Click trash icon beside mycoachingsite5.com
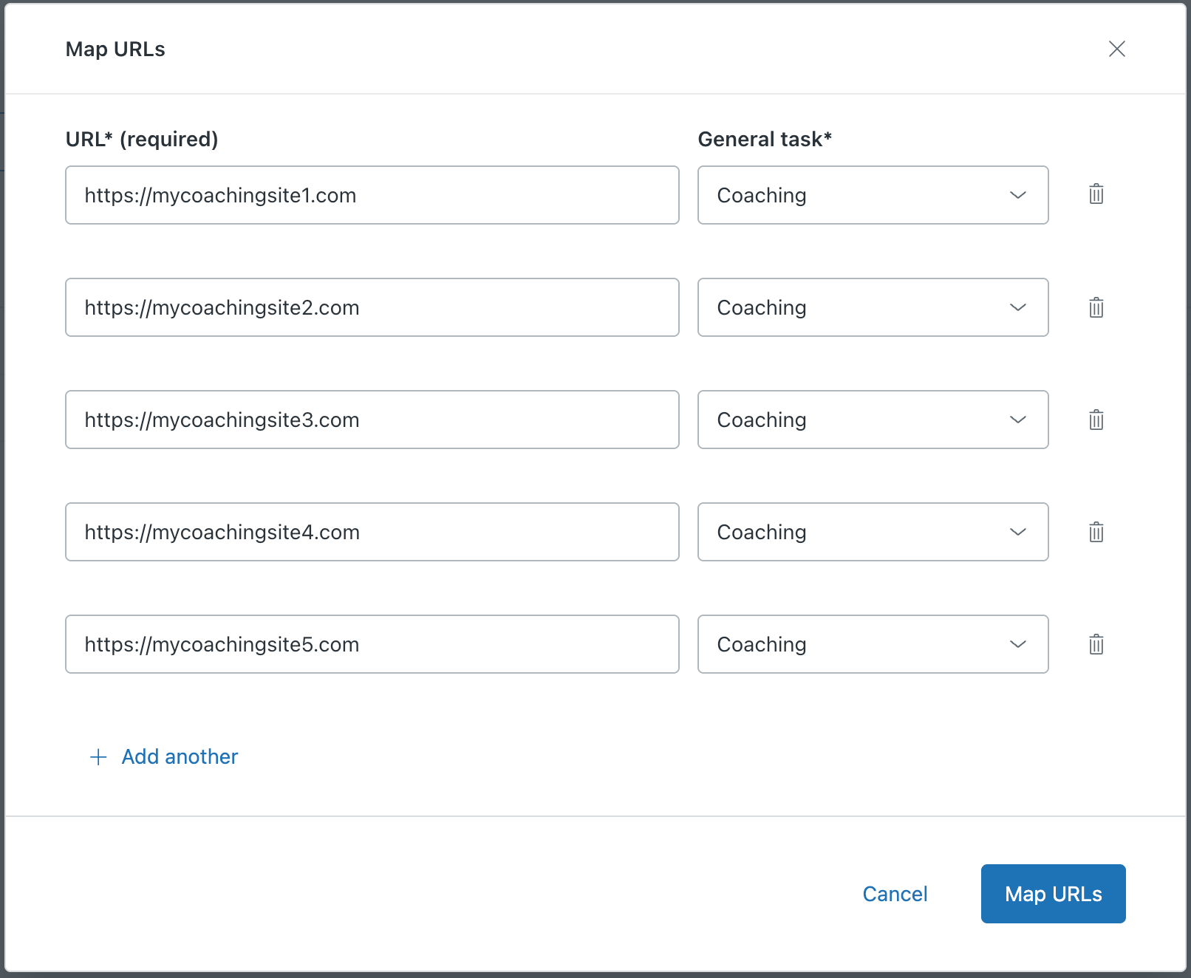 click(x=1096, y=644)
